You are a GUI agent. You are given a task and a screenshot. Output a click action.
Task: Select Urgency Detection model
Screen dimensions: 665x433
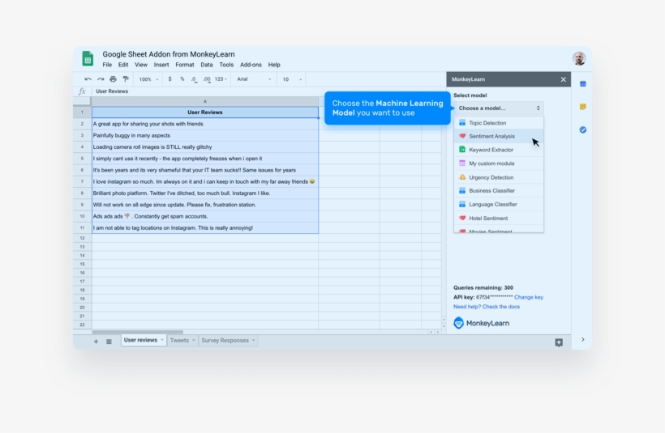(498, 177)
